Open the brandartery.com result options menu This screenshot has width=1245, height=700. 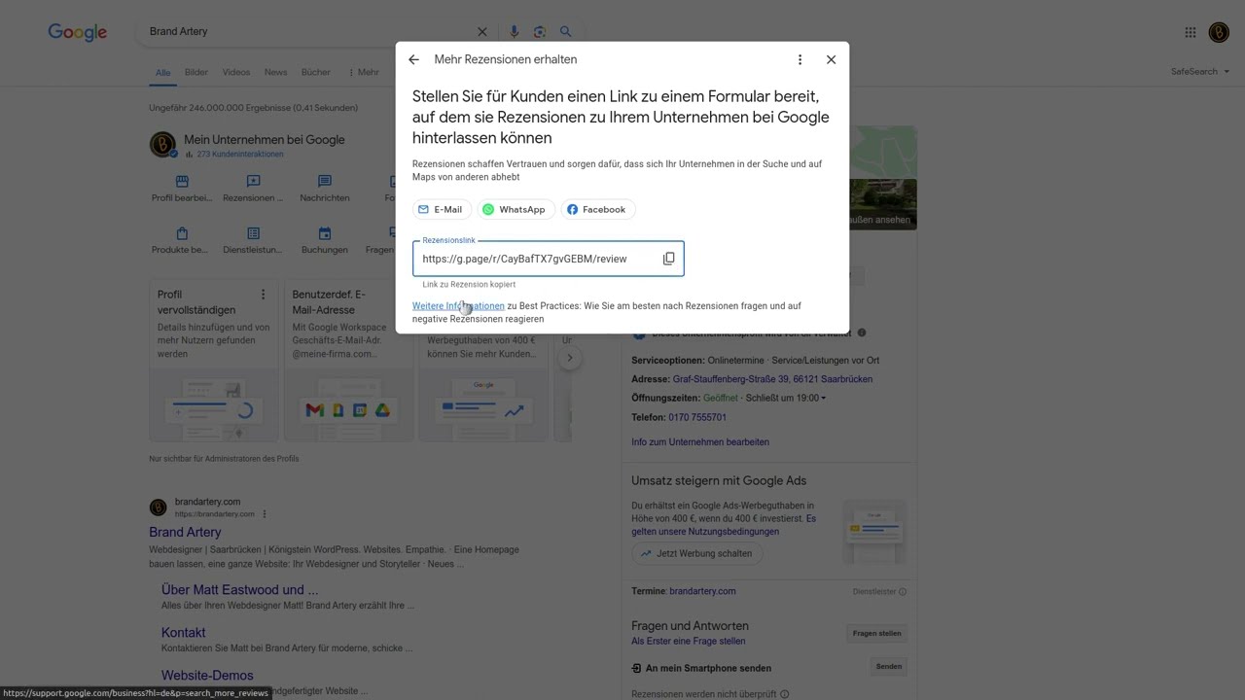pos(265,514)
